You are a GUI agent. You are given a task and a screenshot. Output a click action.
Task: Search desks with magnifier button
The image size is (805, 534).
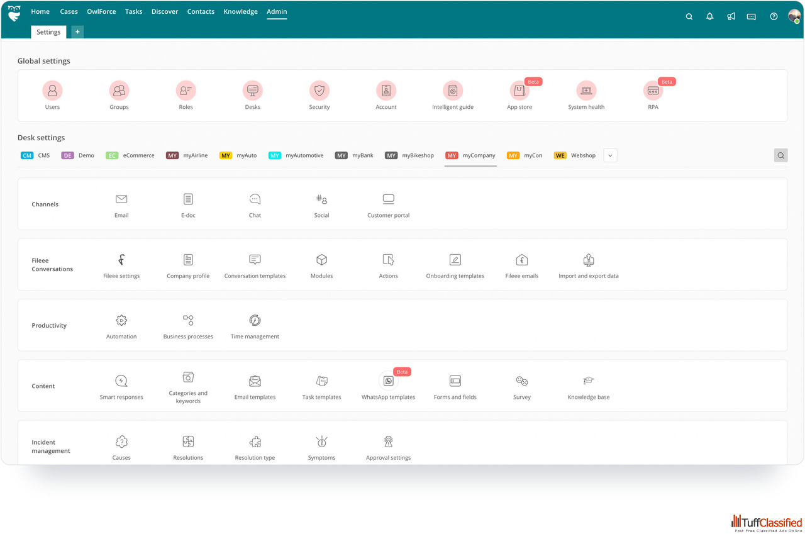tap(780, 155)
